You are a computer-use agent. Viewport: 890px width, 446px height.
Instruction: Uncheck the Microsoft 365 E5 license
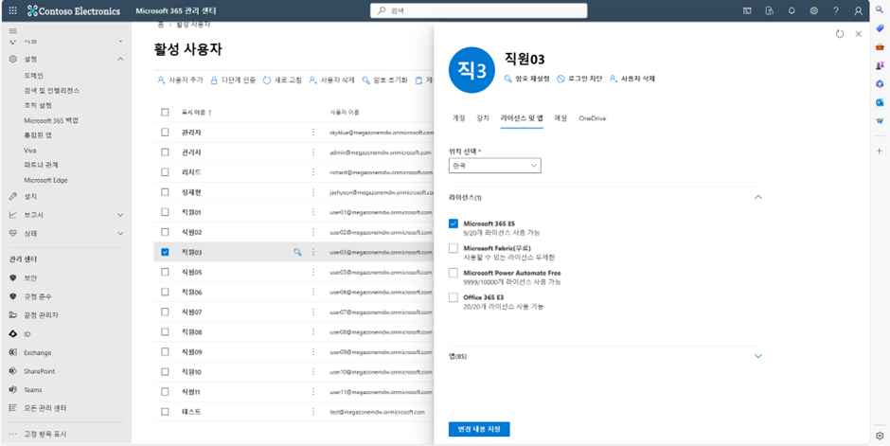click(453, 223)
